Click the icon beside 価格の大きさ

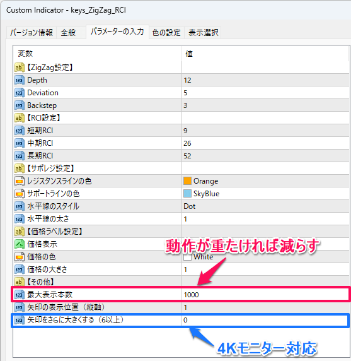click(x=20, y=269)
